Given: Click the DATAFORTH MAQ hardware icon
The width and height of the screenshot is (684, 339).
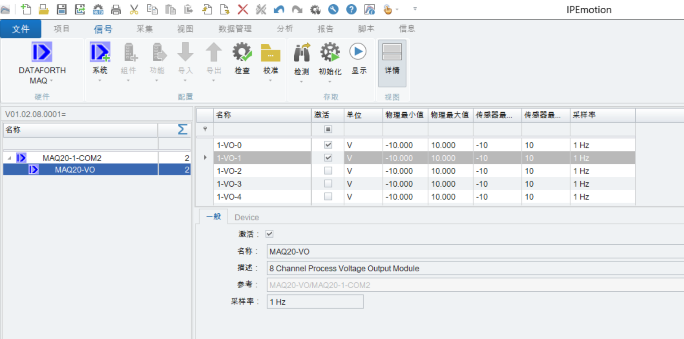Looking at the screenshot, I should 42,52.
